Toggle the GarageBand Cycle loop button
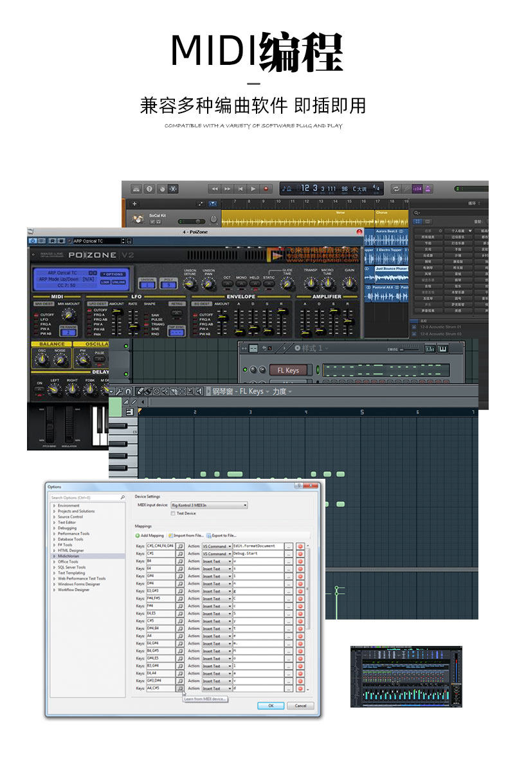This screenshot has width=508, height=759. click(x=395, y=189)
